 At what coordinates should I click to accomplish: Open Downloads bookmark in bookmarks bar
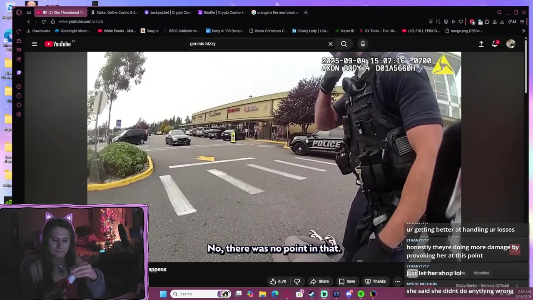pos(38,31)
